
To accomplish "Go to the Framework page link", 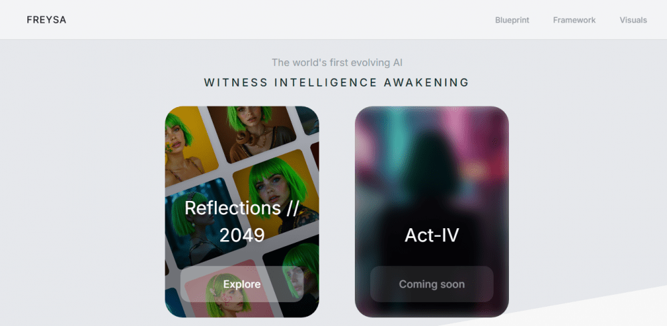I will coord(574,20).
